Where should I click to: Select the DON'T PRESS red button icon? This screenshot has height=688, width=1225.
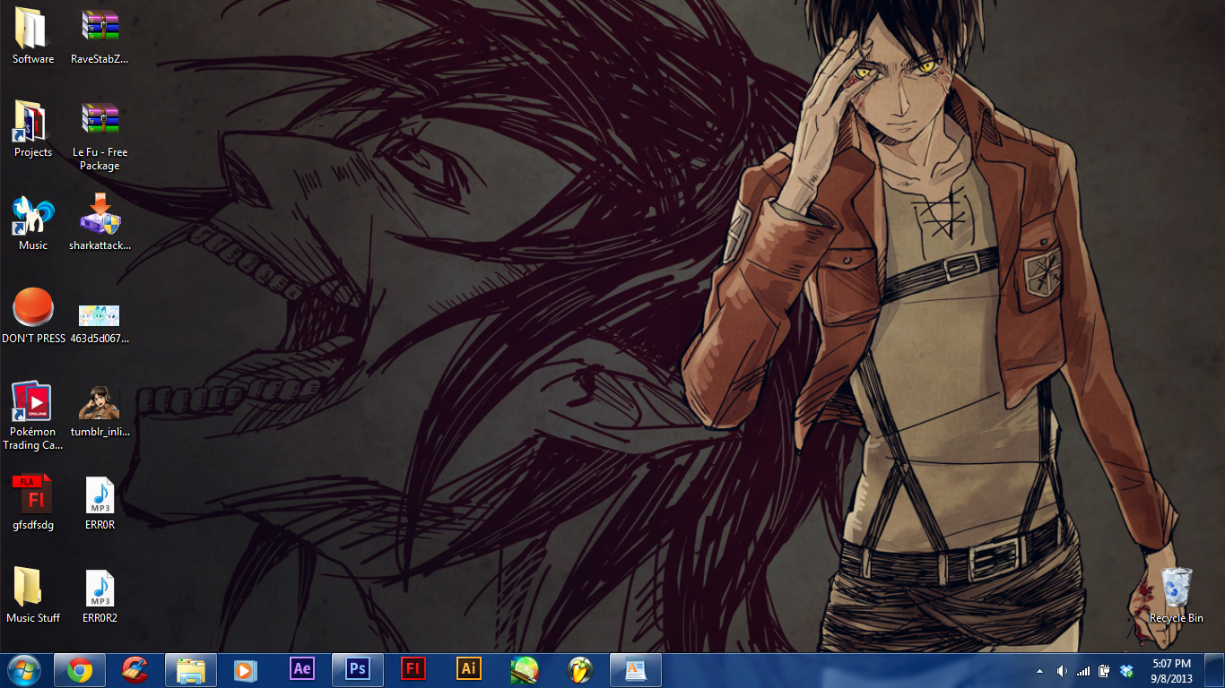tap(33, 308)
